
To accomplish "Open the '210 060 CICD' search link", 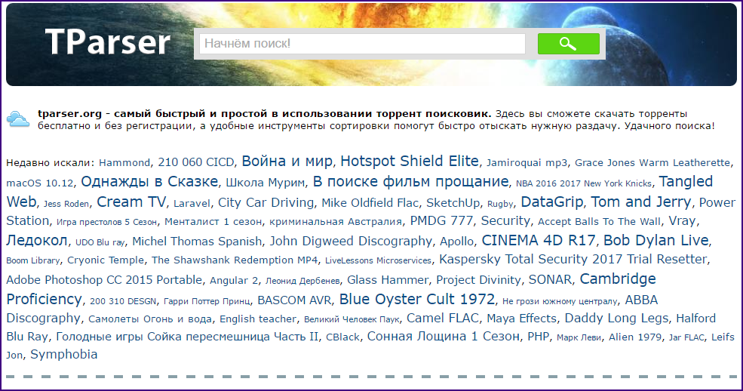I will click(195, 162).
